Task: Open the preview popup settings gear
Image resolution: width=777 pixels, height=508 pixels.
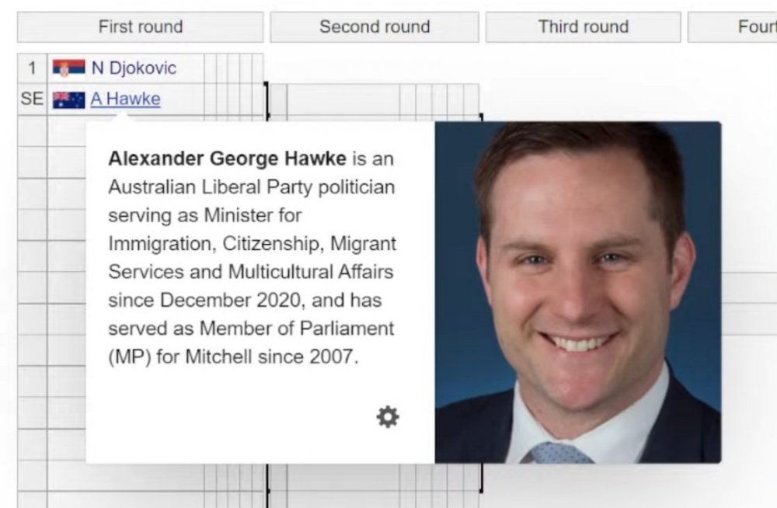Action: tap(388, 417)
